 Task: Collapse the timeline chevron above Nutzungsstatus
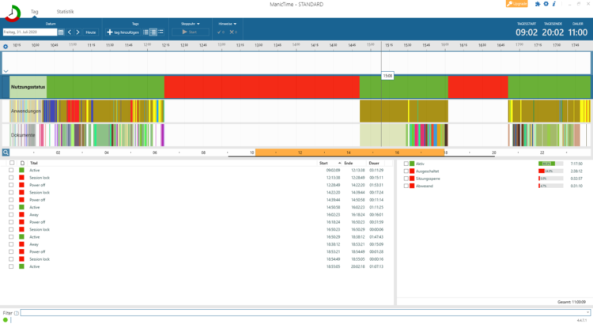tap(6, 71)
